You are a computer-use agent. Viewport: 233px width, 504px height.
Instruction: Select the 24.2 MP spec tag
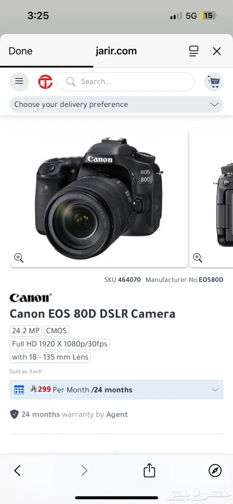click(x=26, y=331)
